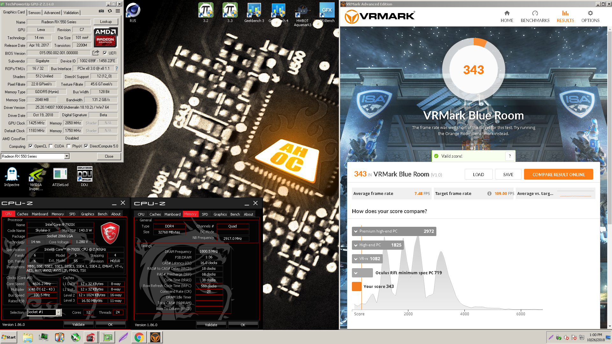
Task: Toggle the UEFI checkbox in GPU-Z
Action: click(105, 53)
